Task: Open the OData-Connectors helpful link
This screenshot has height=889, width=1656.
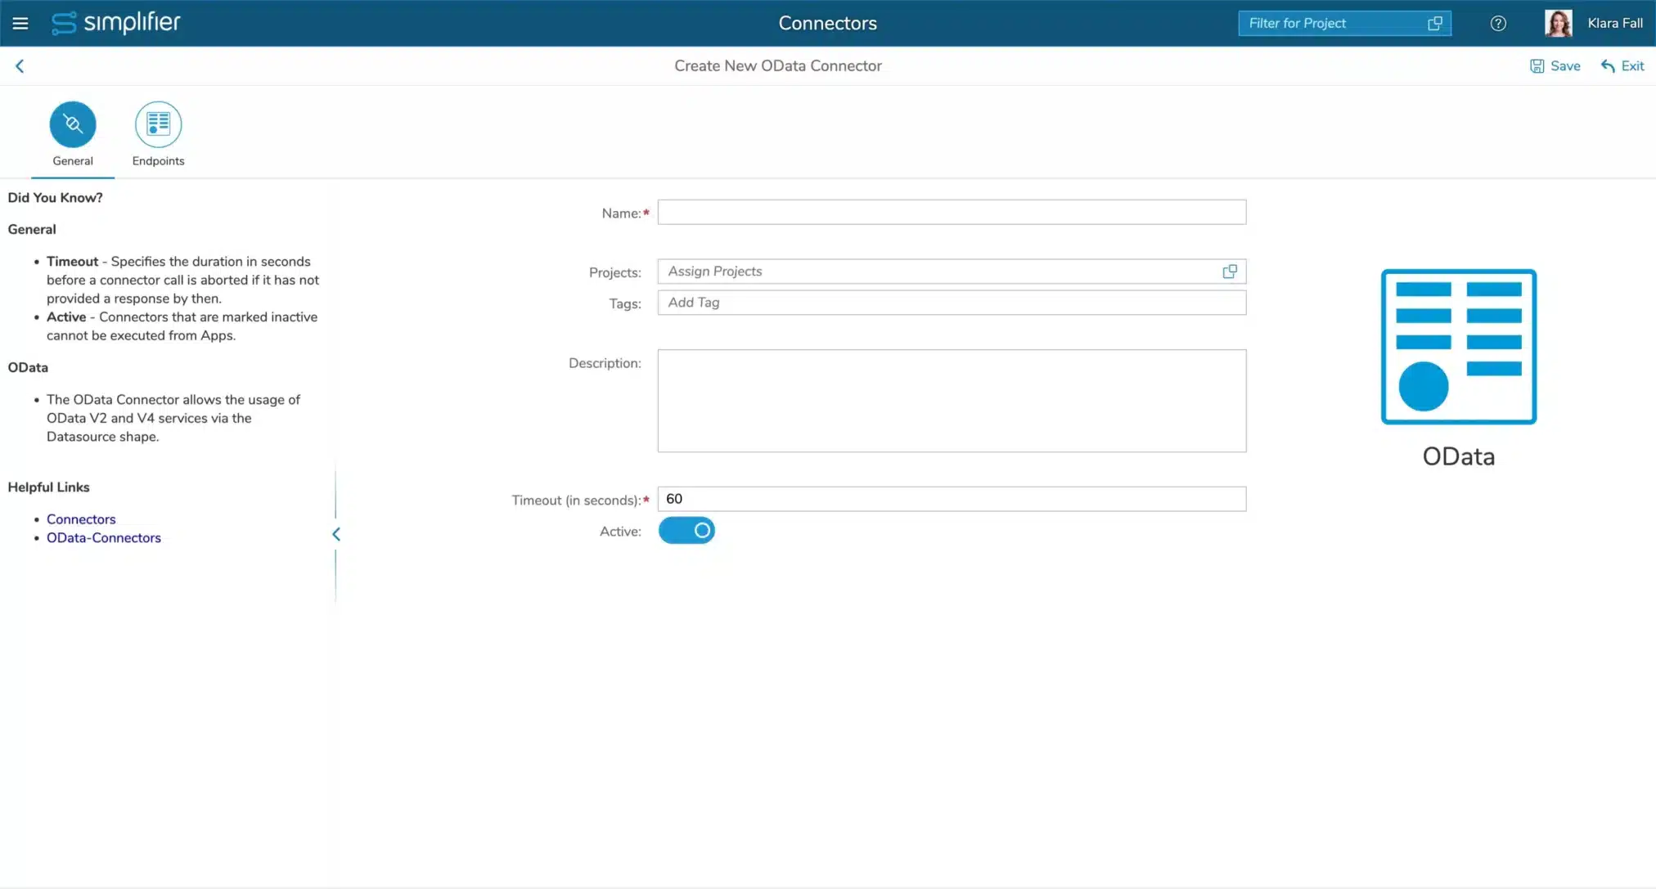Action: click(x=104, y=538)
